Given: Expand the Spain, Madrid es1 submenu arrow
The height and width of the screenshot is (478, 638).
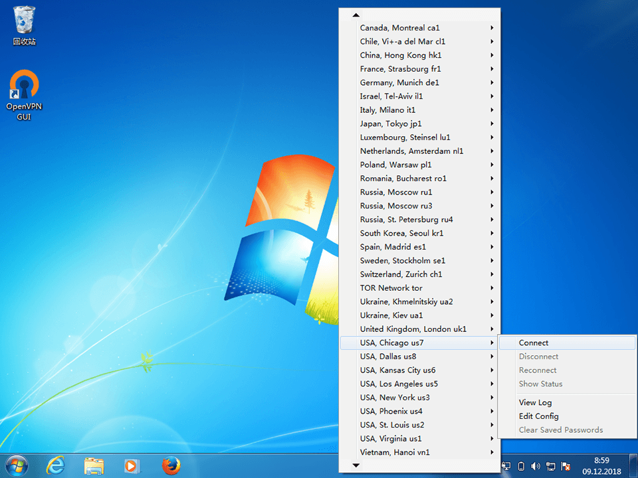Looking at the screenshot, I should click(492, 247).
